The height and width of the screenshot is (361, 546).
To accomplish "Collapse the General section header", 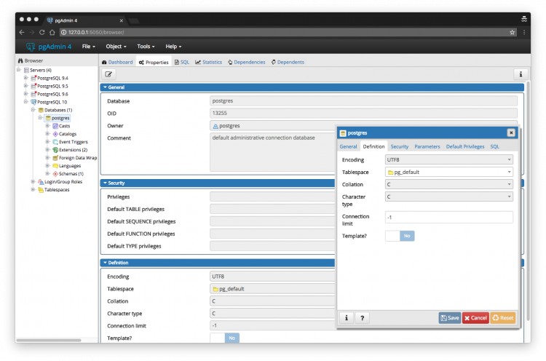I will pos(312,87).
